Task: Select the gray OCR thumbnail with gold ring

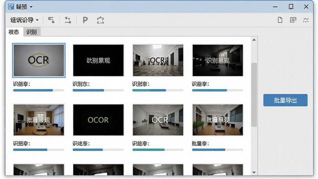Action: [39, 60]
